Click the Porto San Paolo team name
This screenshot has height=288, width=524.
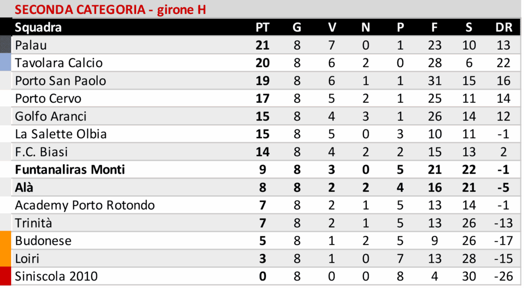pos(61,80)
